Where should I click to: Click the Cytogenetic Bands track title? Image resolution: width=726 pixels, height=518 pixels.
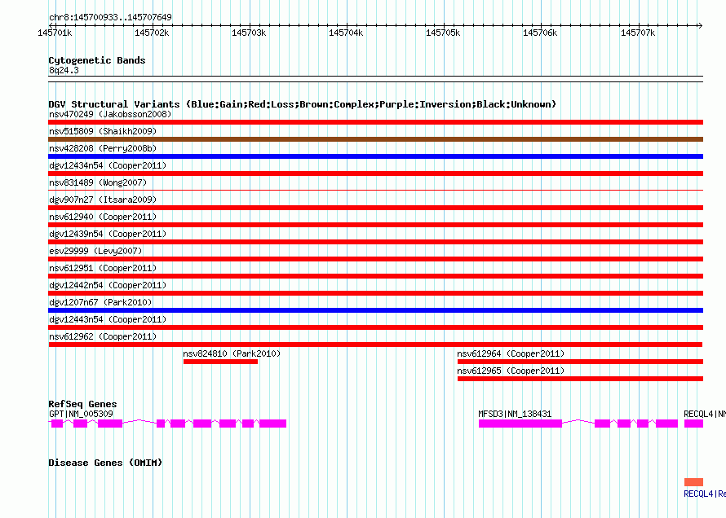[97, 60]
